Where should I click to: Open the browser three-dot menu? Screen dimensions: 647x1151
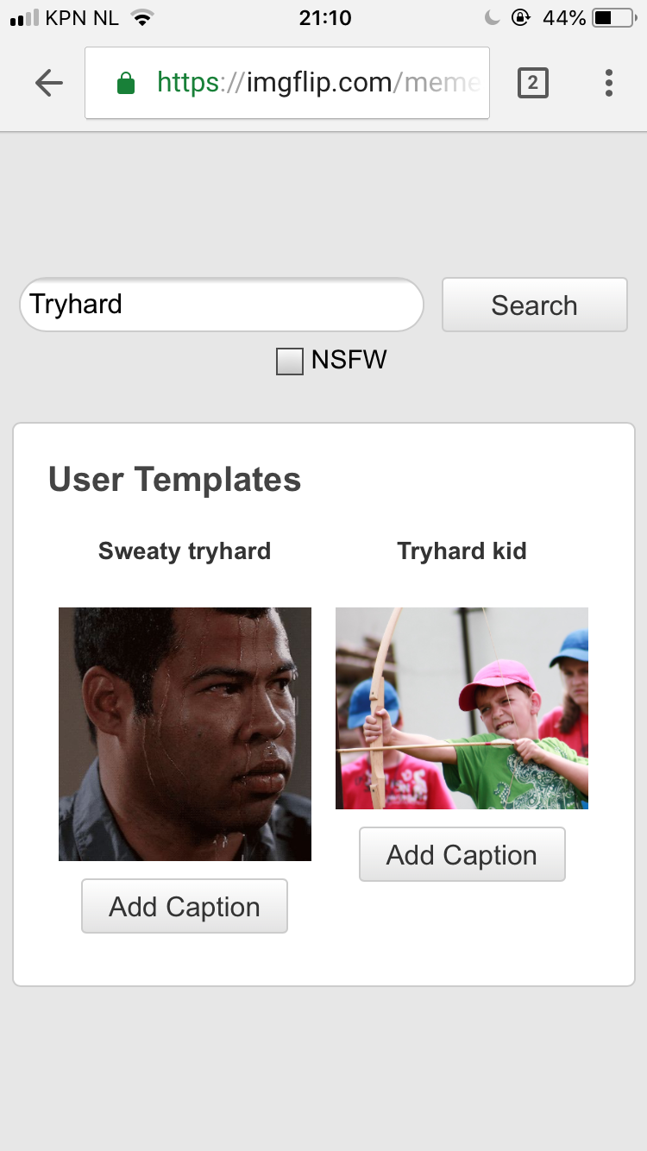(x=609, y=83)
